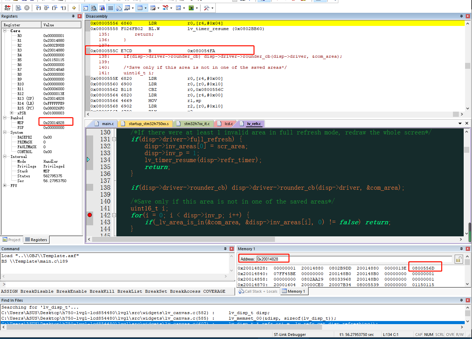Click the Step Over debug icon
Image resolution: width=472 pixels, height=339 pixels.
point(46,8)
